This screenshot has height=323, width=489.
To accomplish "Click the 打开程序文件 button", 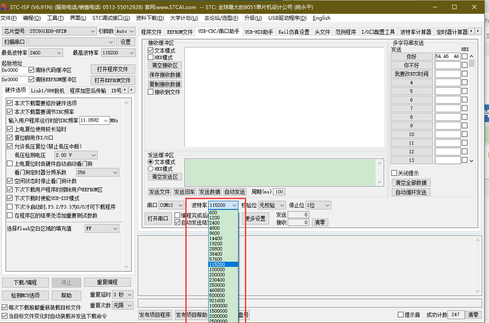I will click(x=113, y=69).
